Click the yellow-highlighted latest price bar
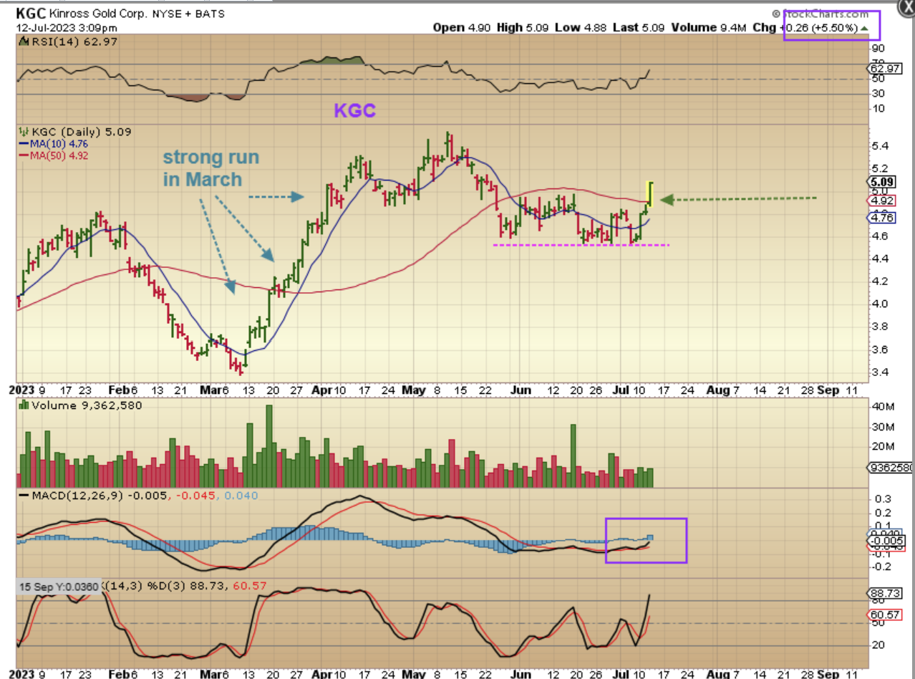This screenshot has width=915, height=679. tap(650, 193)
